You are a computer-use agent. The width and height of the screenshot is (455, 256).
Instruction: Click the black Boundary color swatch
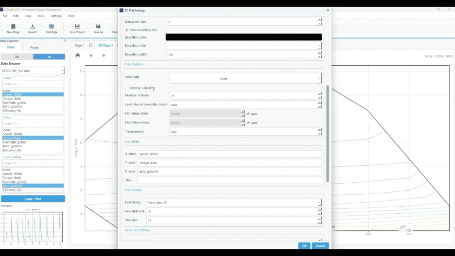243,37
